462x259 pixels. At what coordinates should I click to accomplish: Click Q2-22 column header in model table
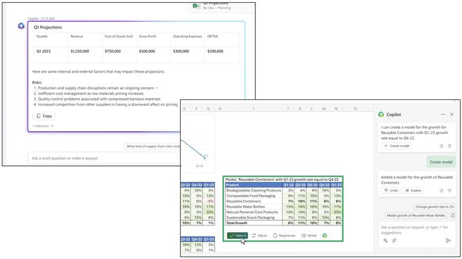click(300, 185)
